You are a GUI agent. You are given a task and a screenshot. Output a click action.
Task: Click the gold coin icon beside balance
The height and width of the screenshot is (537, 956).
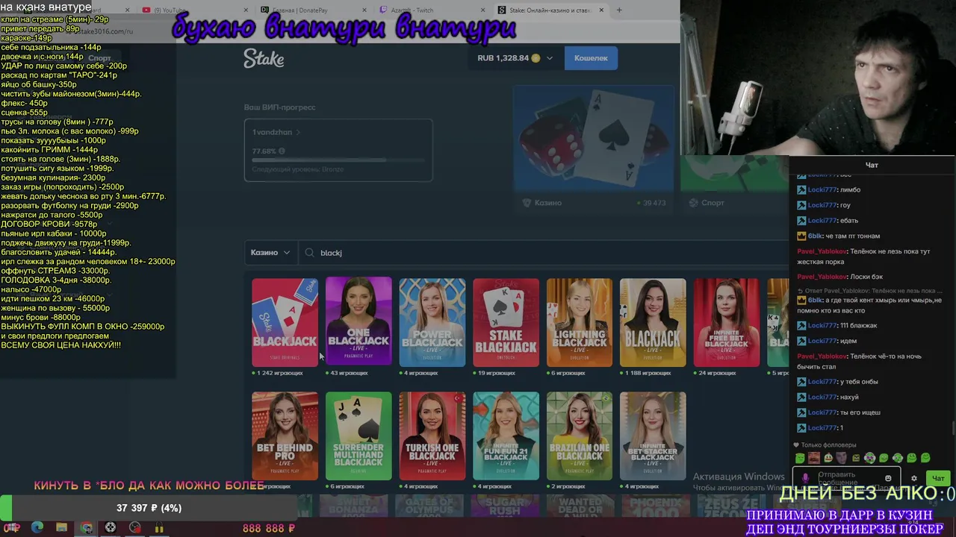pyautogui.click(x=536, y=58)
